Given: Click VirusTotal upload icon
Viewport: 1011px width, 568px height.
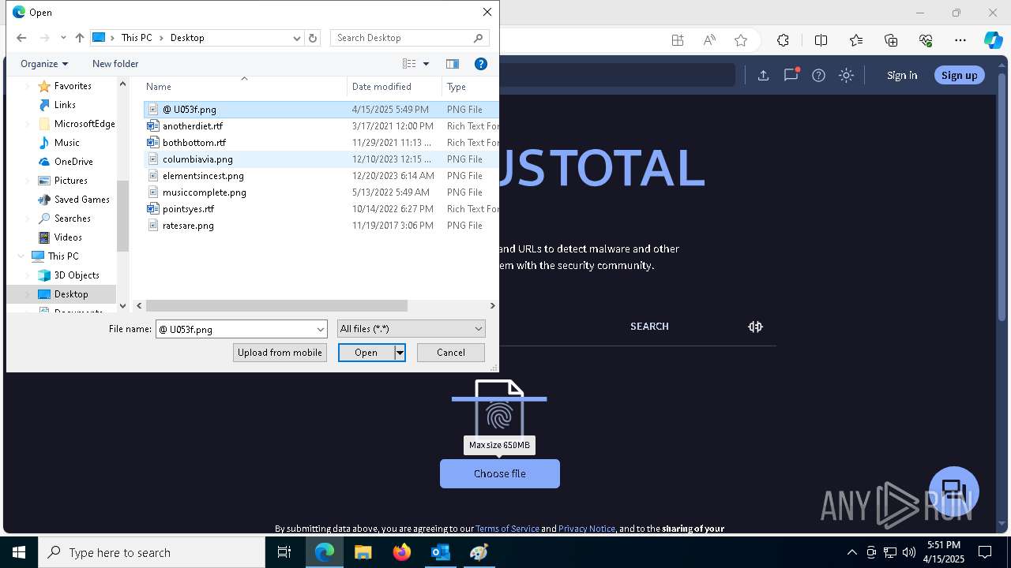Looking at the screenshot, I should (x=763, y=75).
